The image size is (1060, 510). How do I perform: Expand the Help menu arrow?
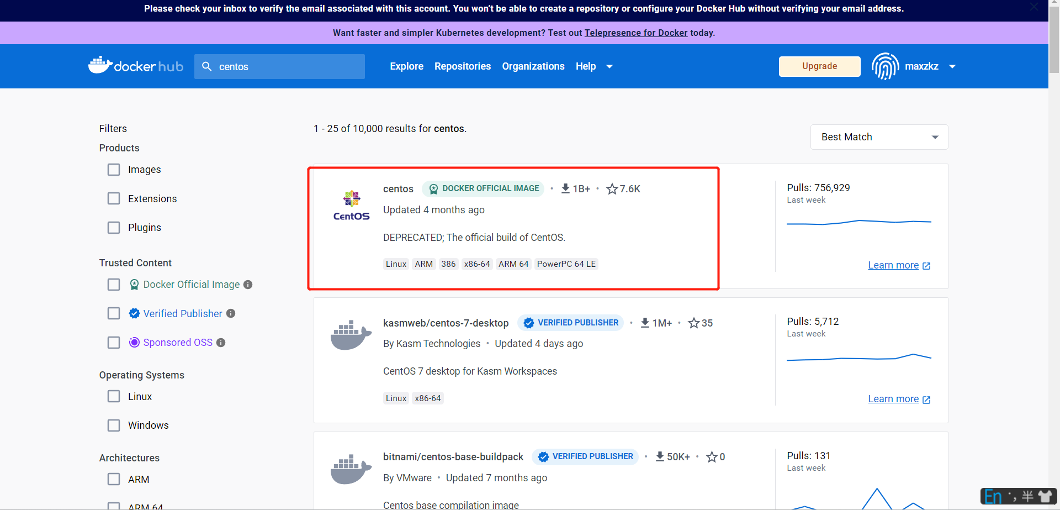609,66
